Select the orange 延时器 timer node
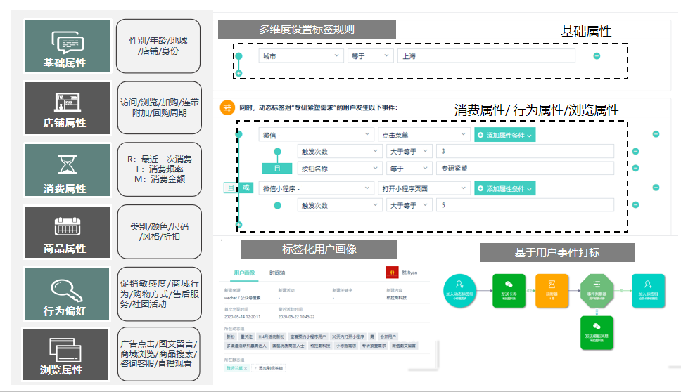The image size is (681, 392). 552,287
